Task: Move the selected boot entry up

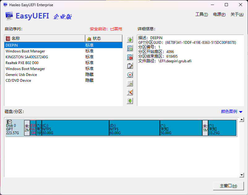Action: coord(130,39)
